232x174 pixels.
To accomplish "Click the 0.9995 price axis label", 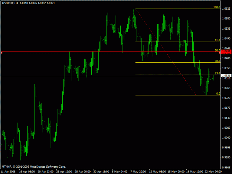I will pos(226,148).
